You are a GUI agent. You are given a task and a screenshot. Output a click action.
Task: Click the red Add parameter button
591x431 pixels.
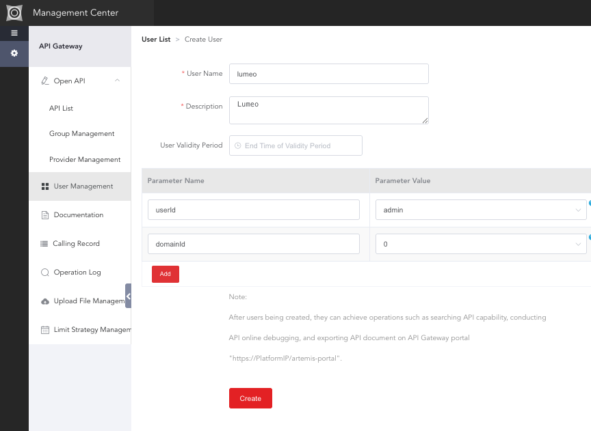tap(166, 274)
